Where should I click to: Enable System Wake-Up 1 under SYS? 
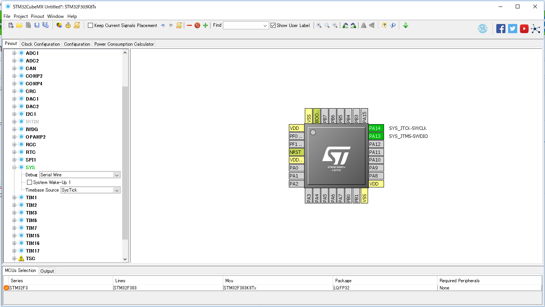pyautogui.click(x=29, y=182)
